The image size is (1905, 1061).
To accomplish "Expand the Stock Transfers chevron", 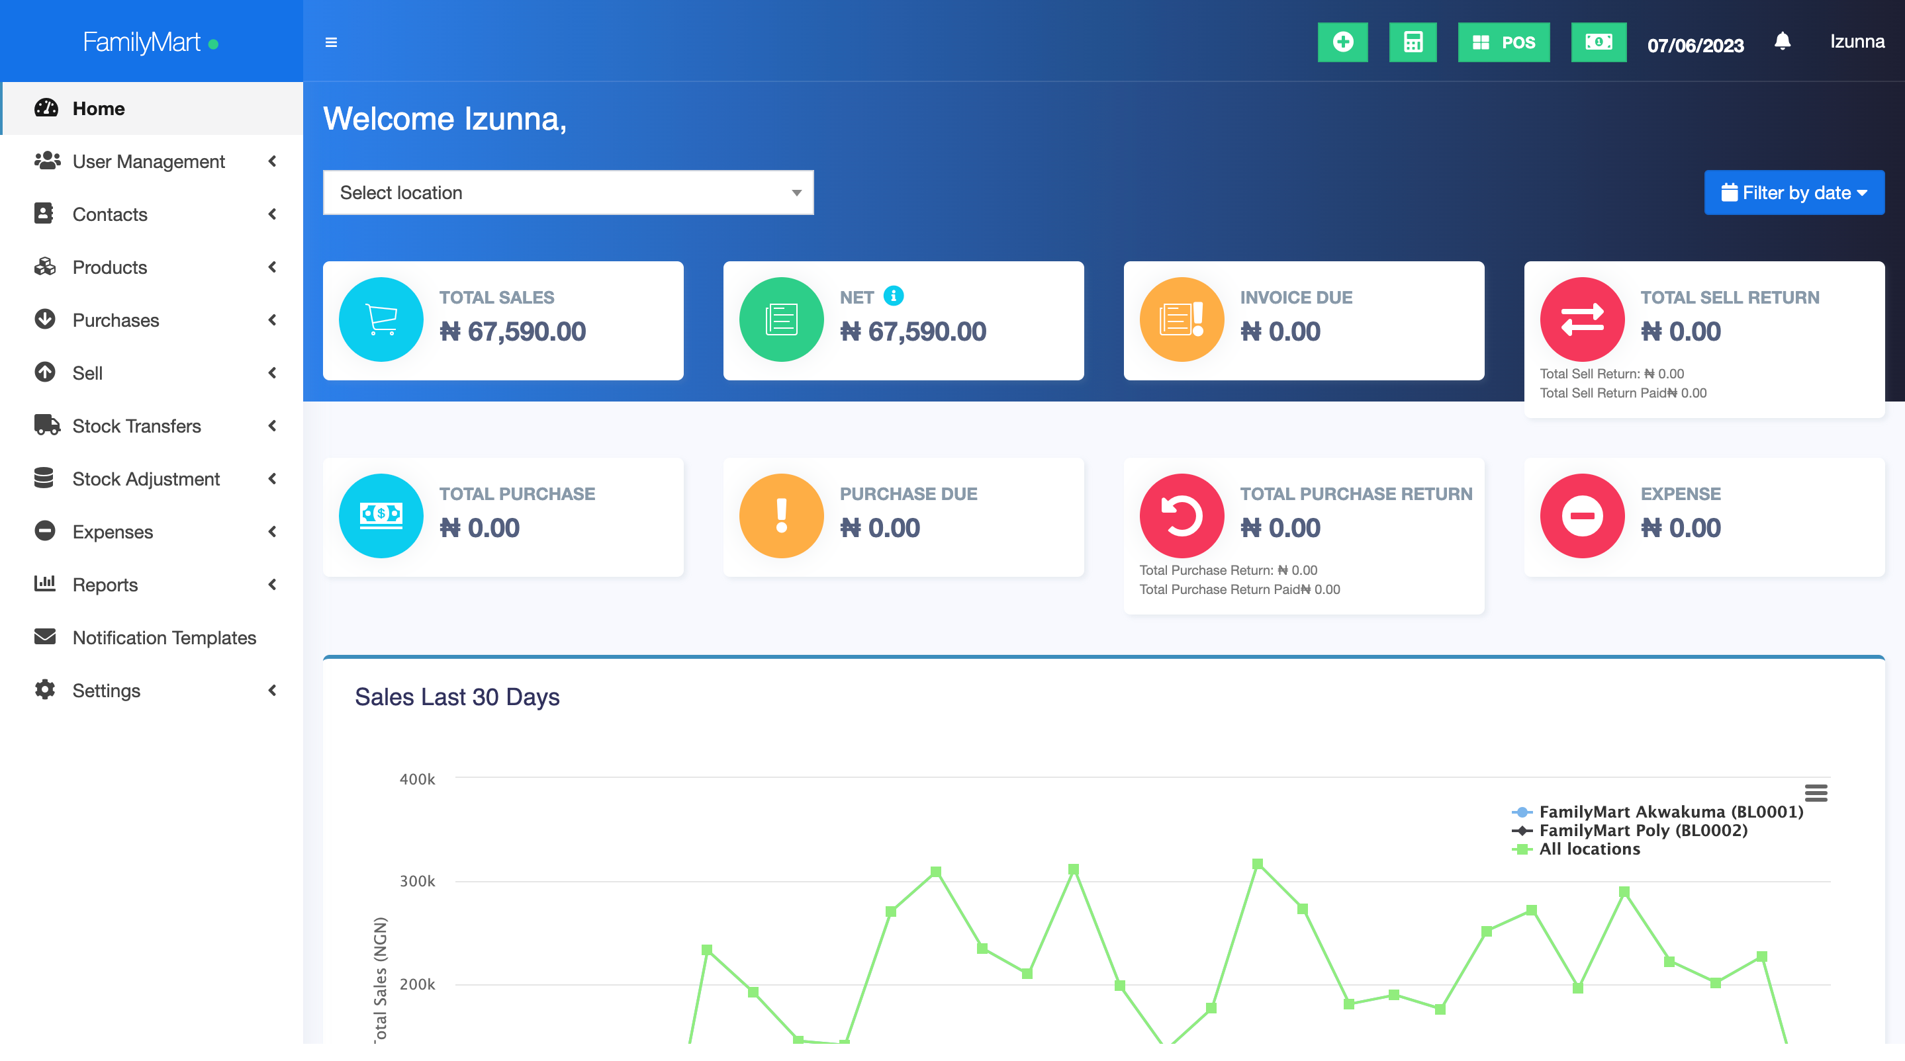I will click(x=272, y=427).
